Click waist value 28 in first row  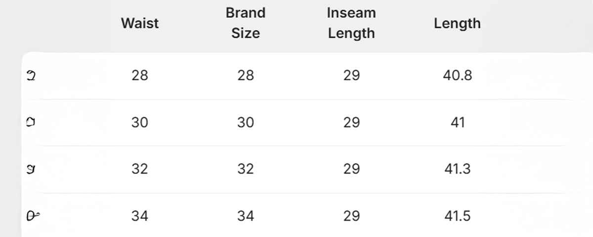[140, 75]
